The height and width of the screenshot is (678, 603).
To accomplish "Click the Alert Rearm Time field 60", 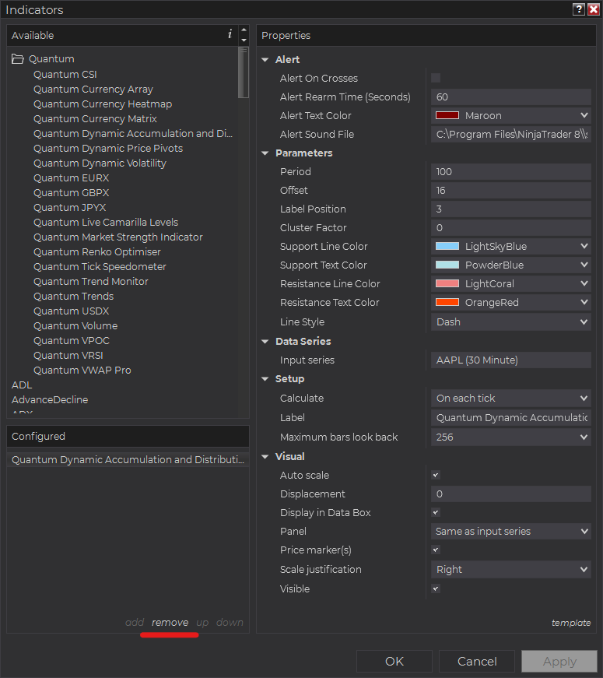I will point(511,97).
